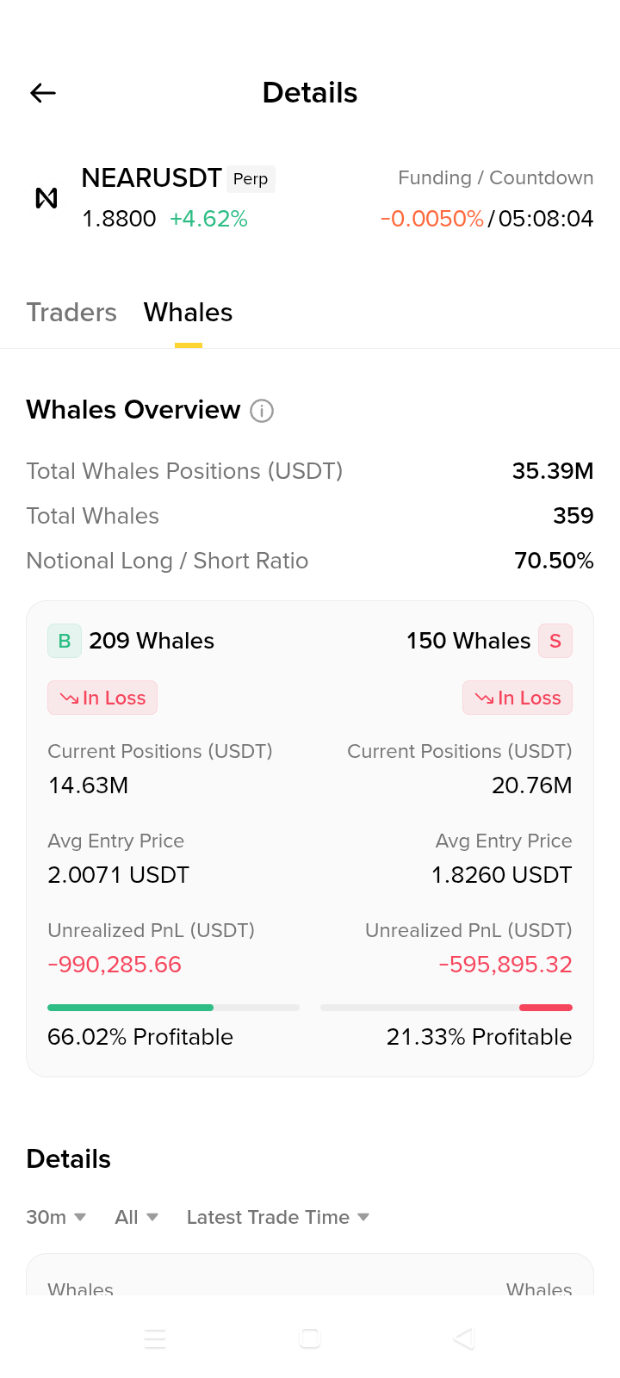The image size is (620, 1378).
Task: Tap the NEARUSDT pair title
Action: tap(152, 178)
